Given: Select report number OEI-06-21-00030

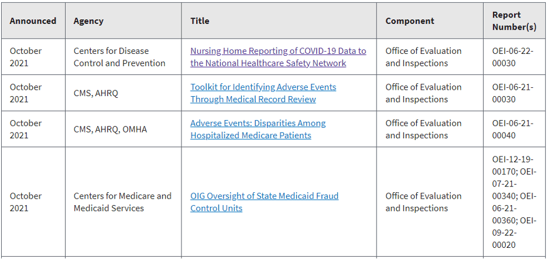Looking at the screenshot, I should coord(512,93).
